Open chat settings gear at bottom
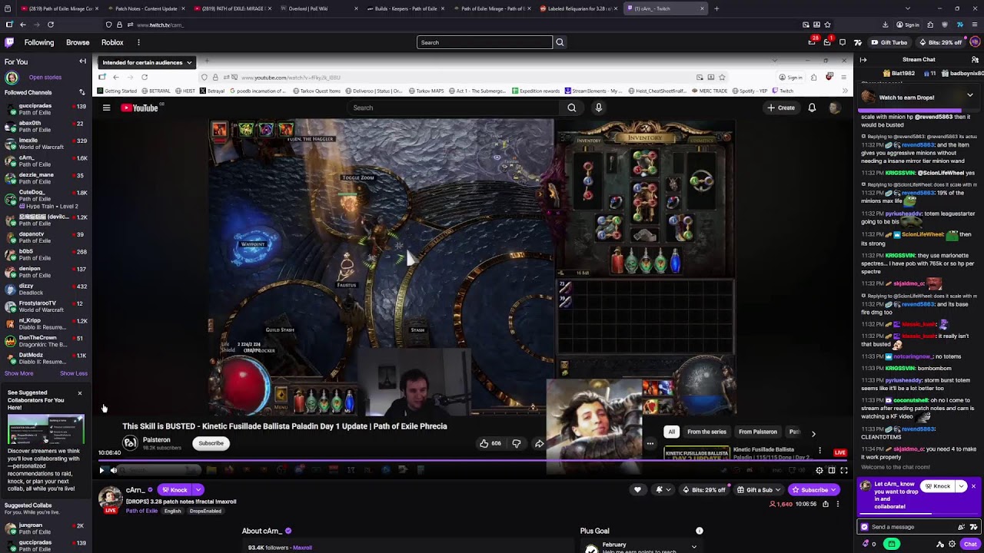The image size is (984, 553). (x=952, y=544)
